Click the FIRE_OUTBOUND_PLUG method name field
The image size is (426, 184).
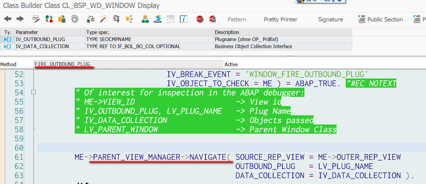[x=128, y=64]
